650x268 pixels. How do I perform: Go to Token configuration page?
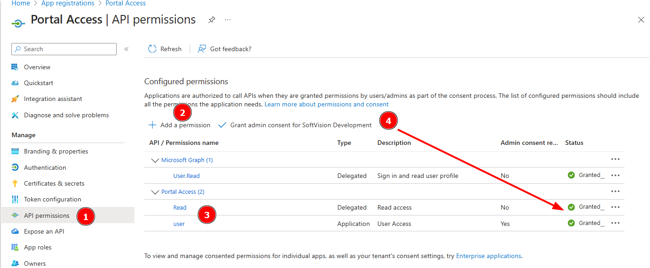[x=52, y=199]
